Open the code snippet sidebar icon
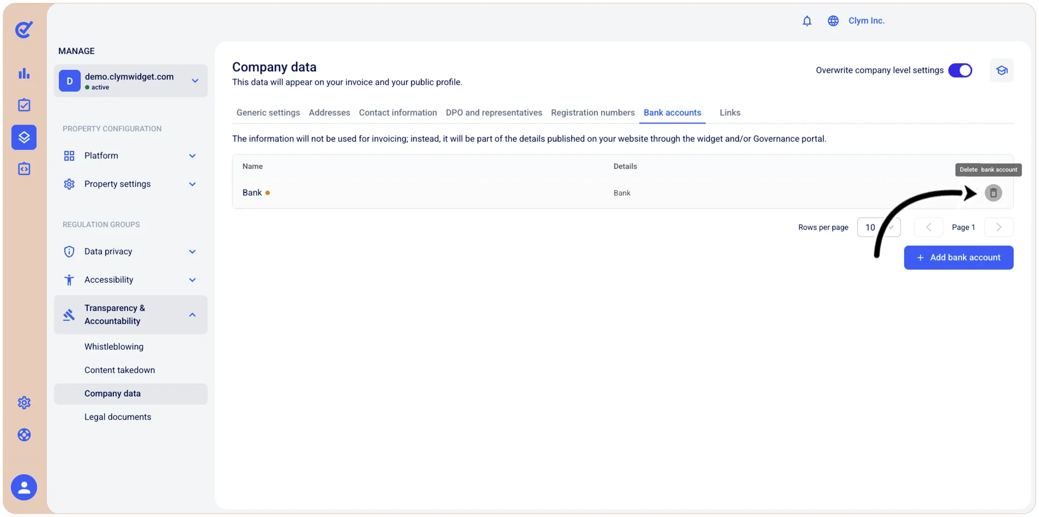This screenshot has height=517, width=1039. click(x=24, y=169)
